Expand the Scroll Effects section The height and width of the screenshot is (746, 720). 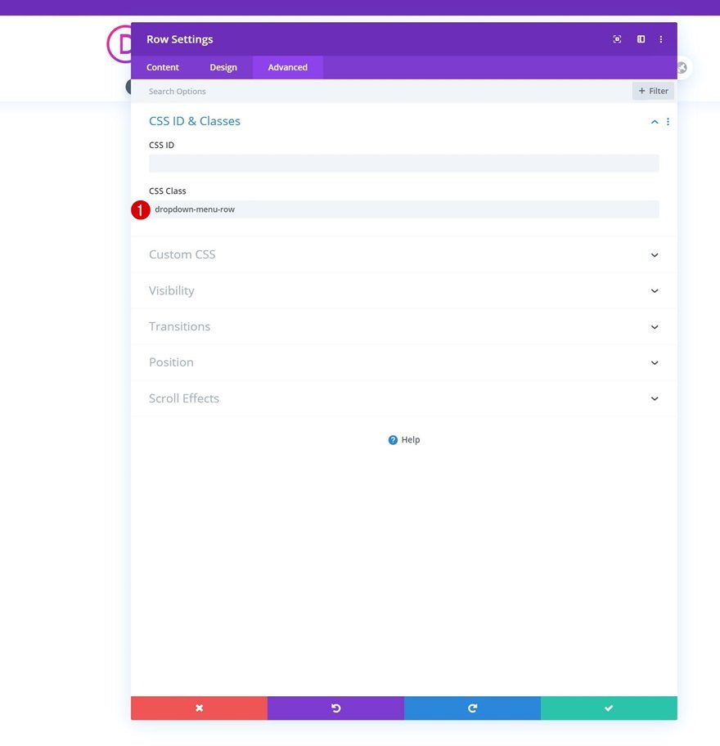pos(654,398)
